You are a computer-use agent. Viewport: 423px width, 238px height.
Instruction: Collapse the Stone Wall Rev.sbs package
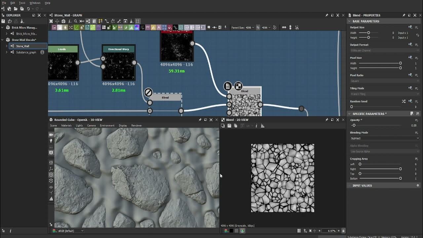[3, 40]
